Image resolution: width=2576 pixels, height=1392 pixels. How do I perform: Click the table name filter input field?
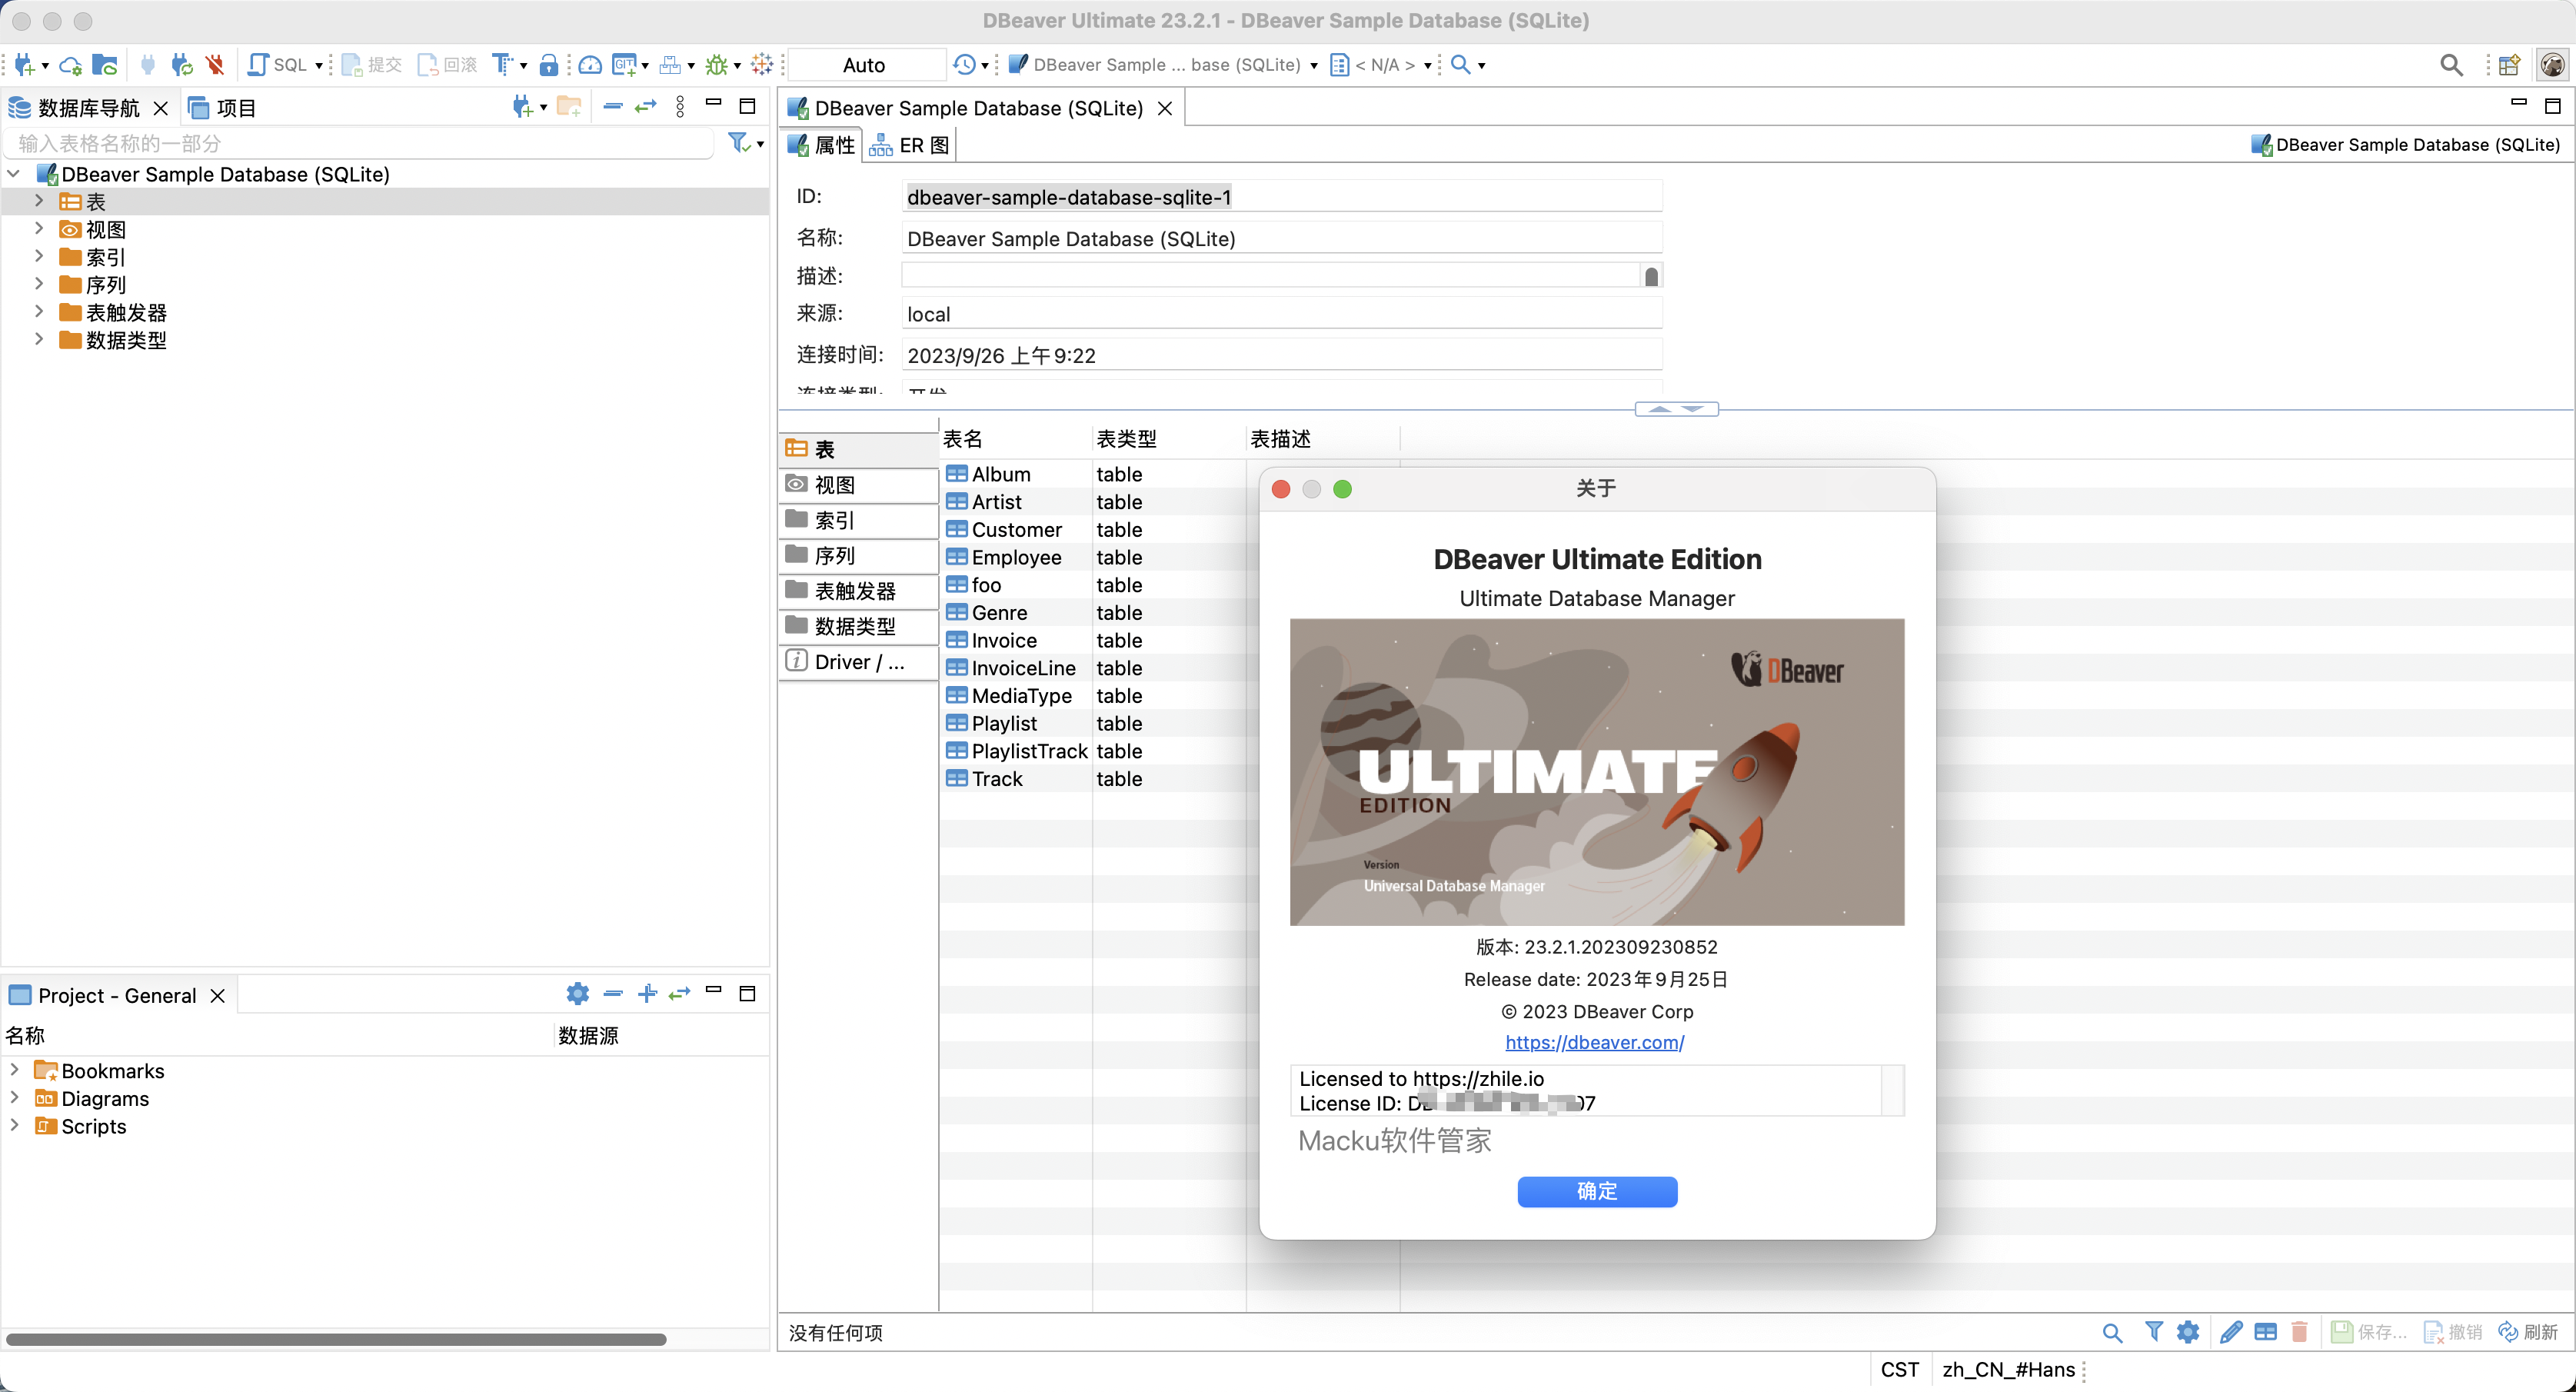[360, 144]
